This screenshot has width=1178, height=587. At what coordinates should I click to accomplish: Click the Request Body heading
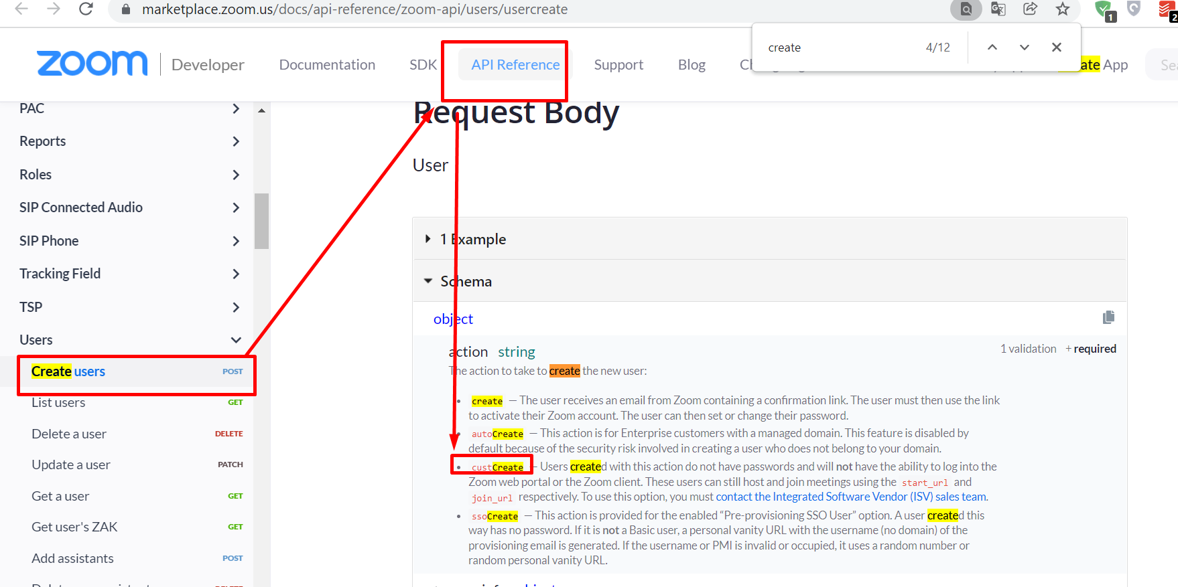516,112
